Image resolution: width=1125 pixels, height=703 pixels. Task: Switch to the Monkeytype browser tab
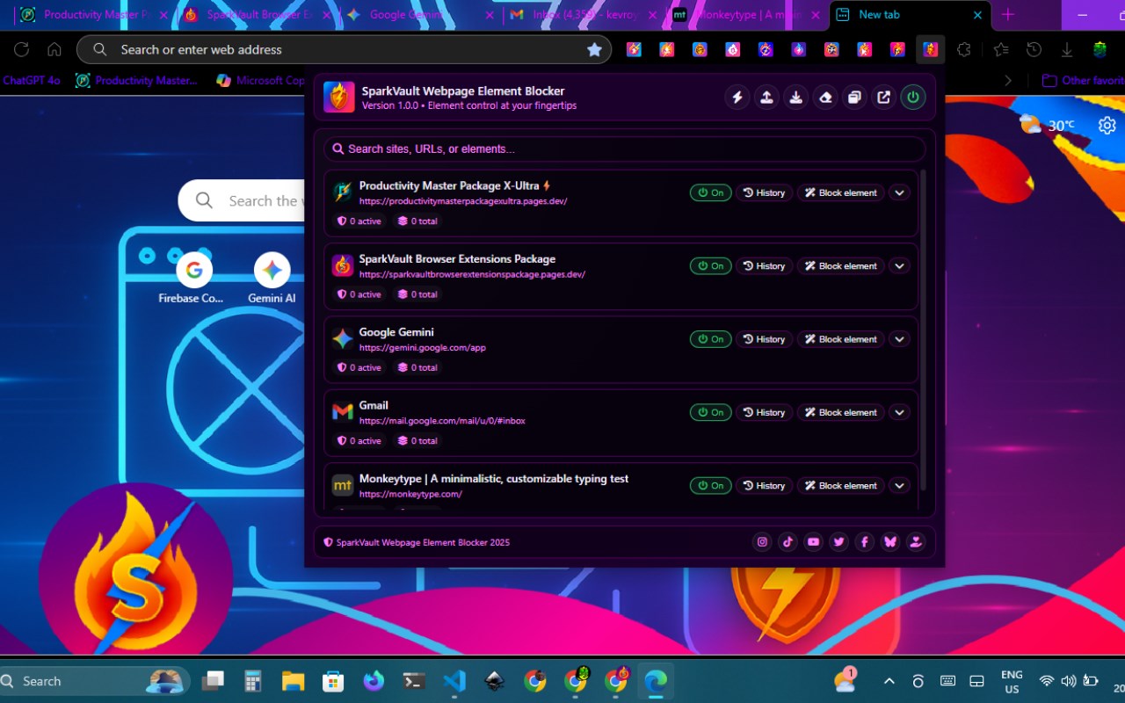click(x=744, y=15)
